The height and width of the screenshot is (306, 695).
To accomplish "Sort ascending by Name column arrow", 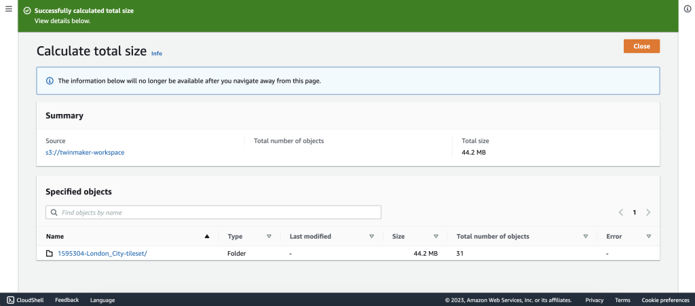I will click(206, 237).
